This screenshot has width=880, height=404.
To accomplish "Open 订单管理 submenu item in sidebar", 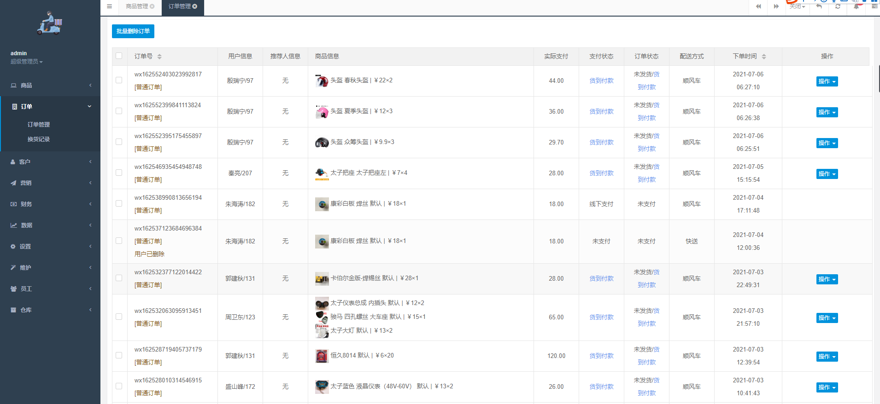I will click(39, 125).
